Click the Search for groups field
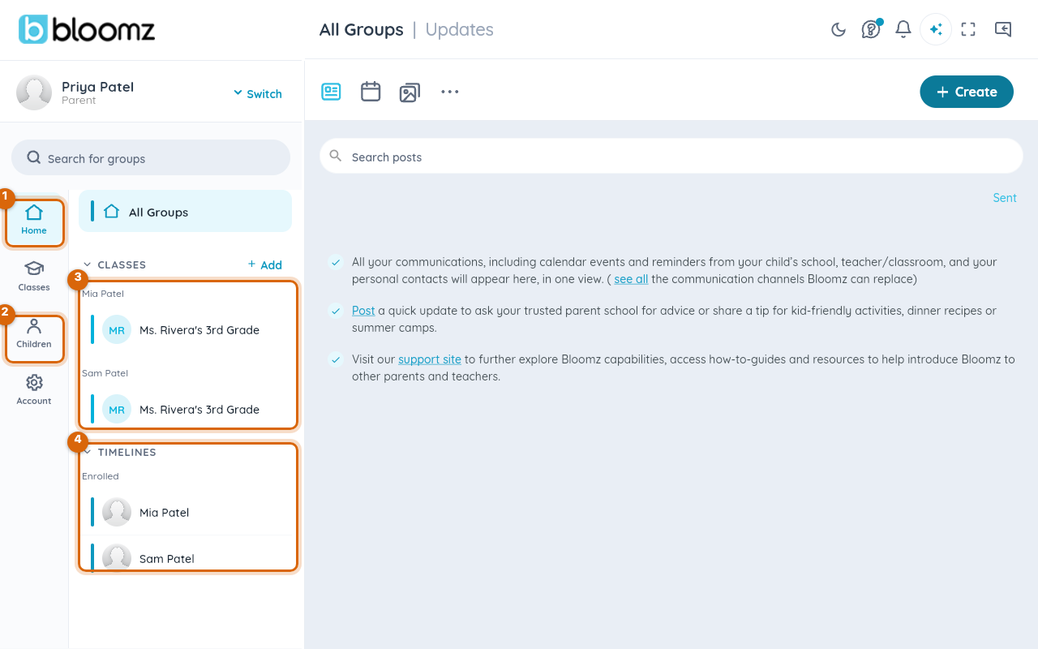 [151, 157]
